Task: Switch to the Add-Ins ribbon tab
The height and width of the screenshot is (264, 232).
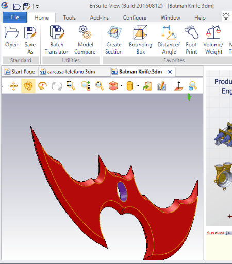Action: tap(100, 17)
